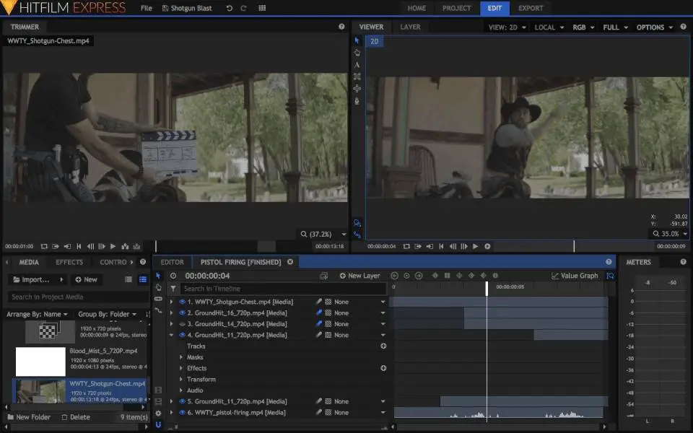Expand the Transform property group
The image size is (693, 433).
(x=180, y=380)
